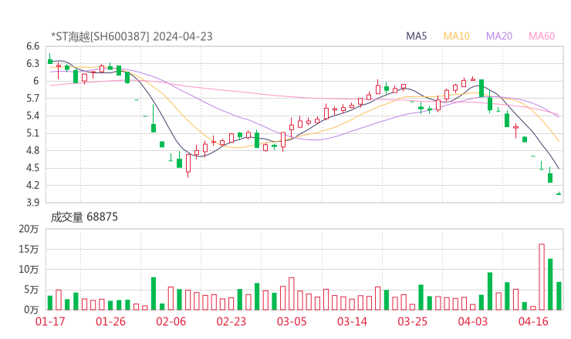Click the 04-03 date label
Image resolution: width=571 pixels, height=339 pixels.
click(x=473, y=321)
